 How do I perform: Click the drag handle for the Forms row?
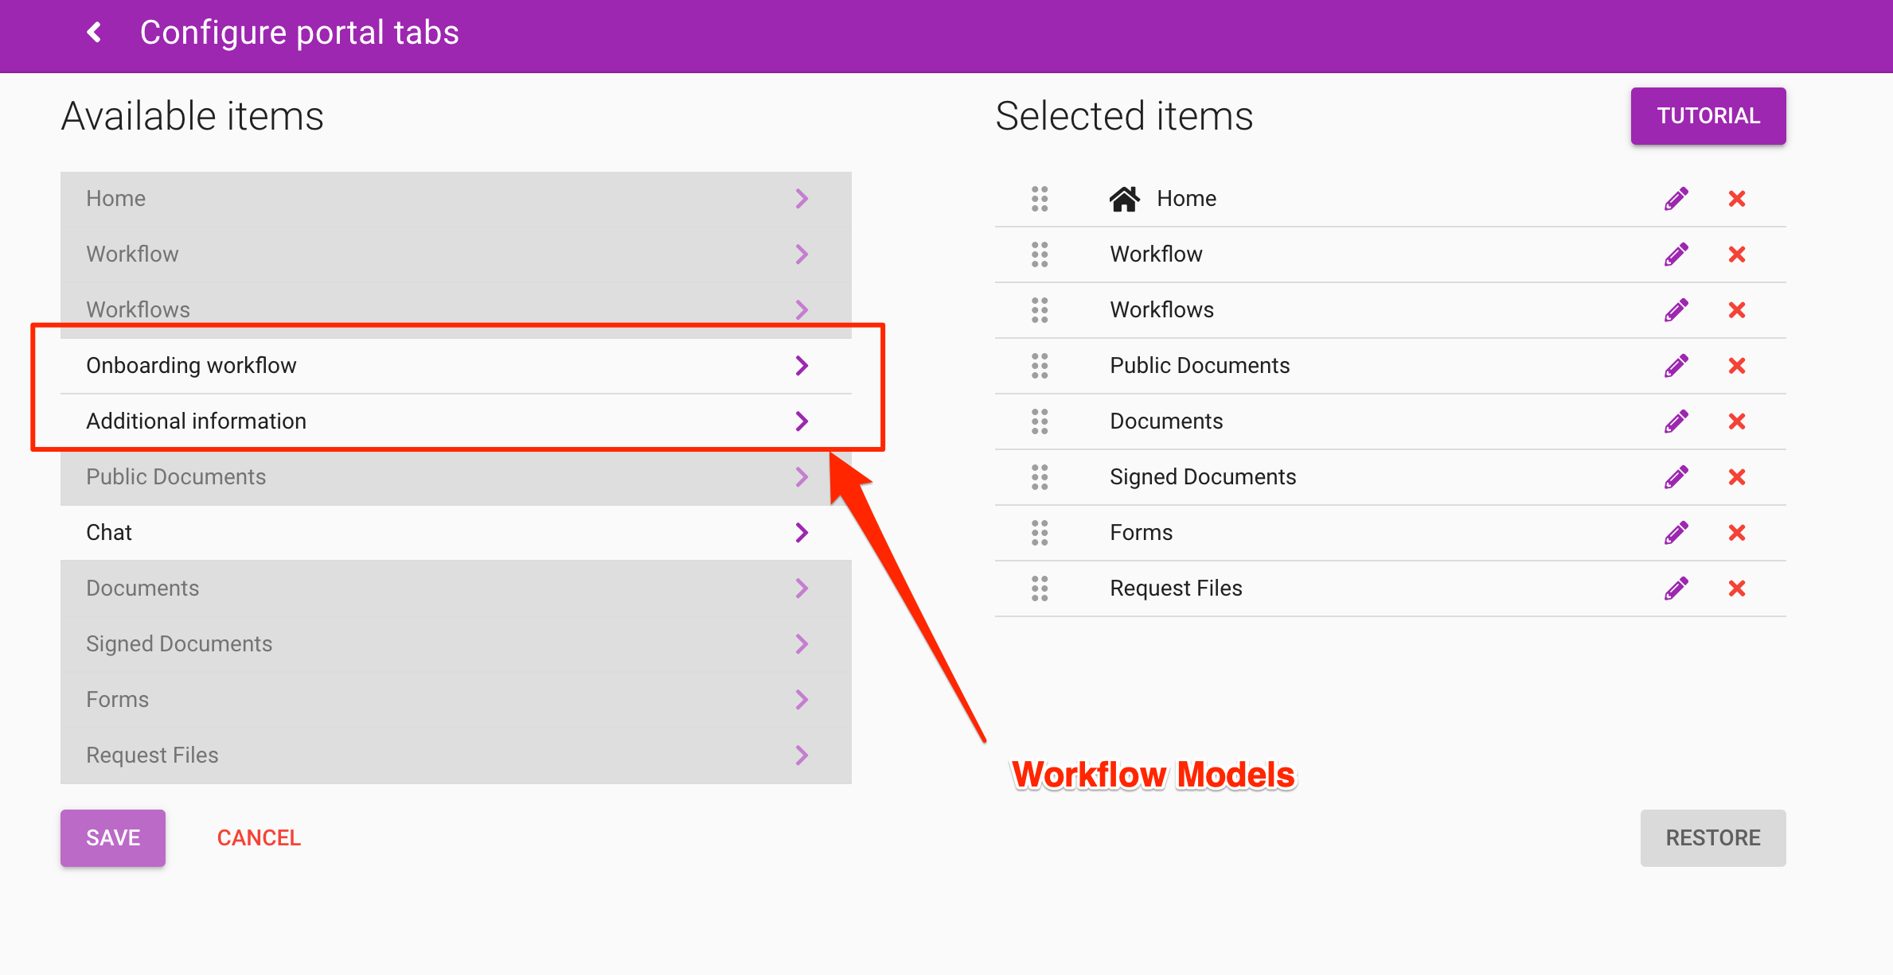(1040, 533)
